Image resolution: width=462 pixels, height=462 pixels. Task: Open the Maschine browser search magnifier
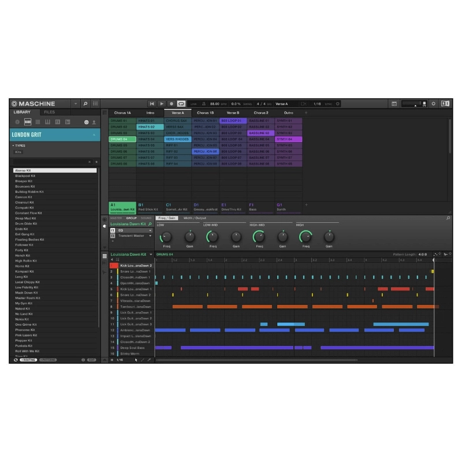[85, 104]
